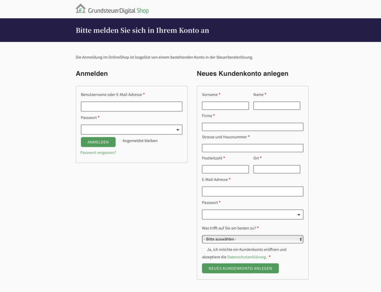This screenshot has width=381, height=292.
Task: Click the registration E-Mail-Adresse field
Action: point(253,192)
